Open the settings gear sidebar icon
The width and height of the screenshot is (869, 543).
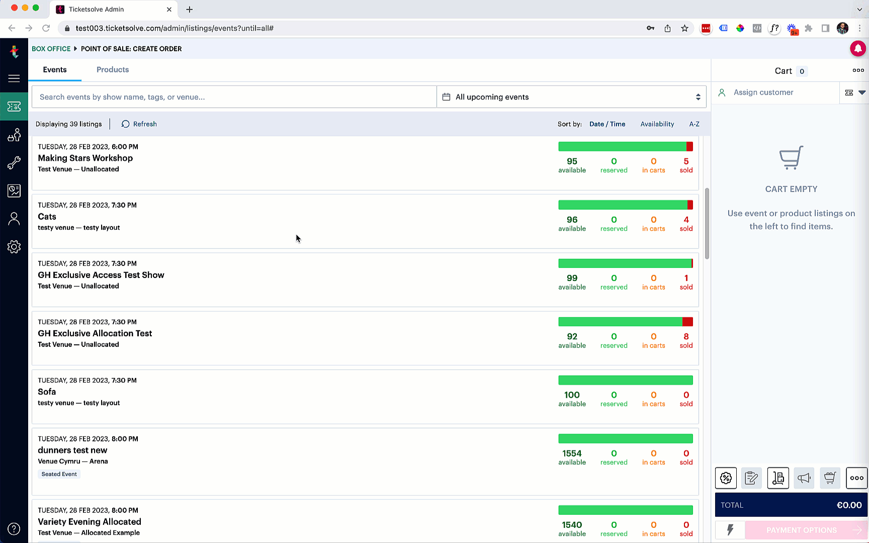14,246
